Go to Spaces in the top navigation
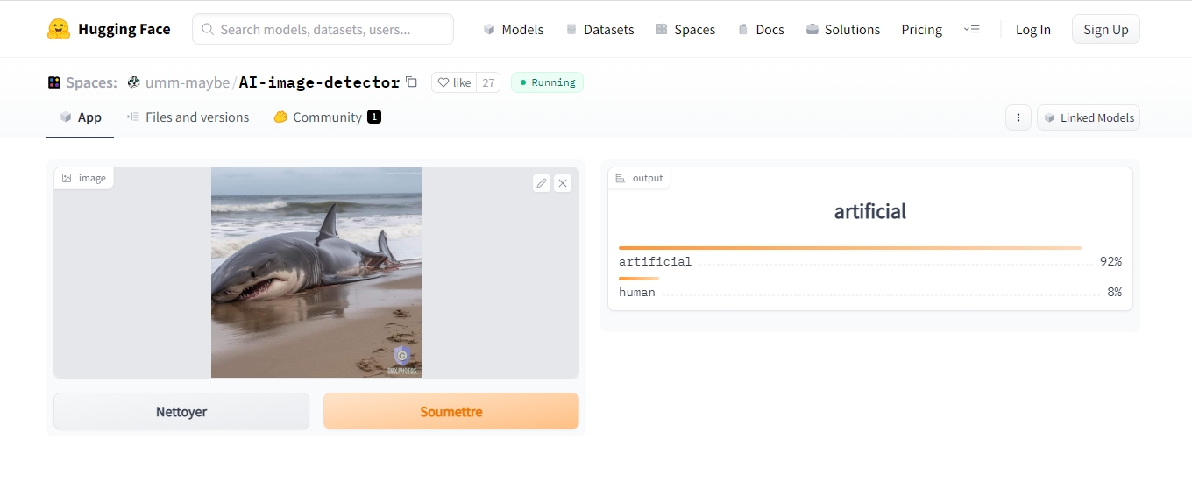Screen dimensions: 1192x489 (685, 29)
